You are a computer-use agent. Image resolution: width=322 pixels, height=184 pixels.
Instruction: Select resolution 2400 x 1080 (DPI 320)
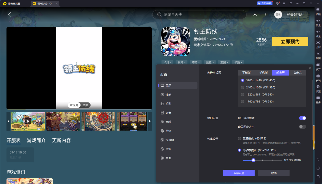pos(242,87)
